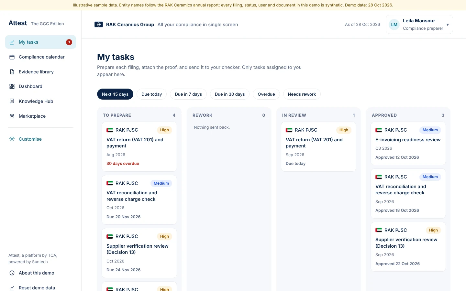Click the My tasks chart icon
Screen dimensions: 466x291
point(12,42)
